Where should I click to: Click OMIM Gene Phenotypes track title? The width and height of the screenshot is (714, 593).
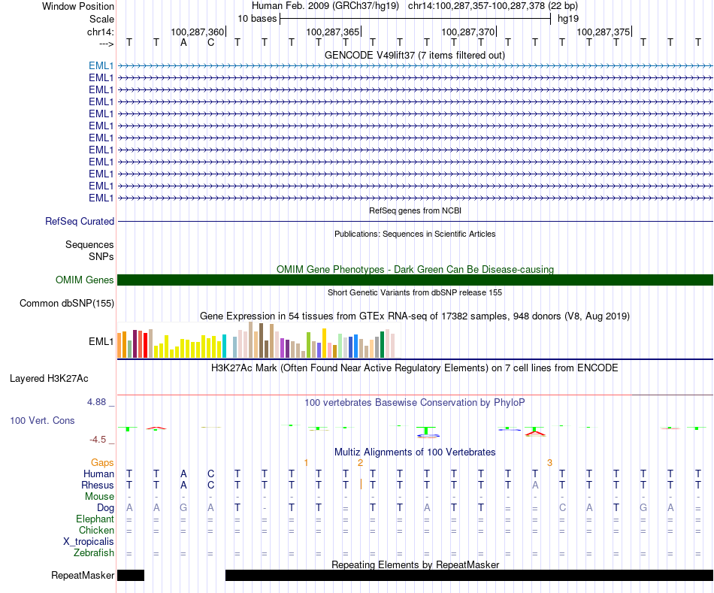tap(415, 269)
